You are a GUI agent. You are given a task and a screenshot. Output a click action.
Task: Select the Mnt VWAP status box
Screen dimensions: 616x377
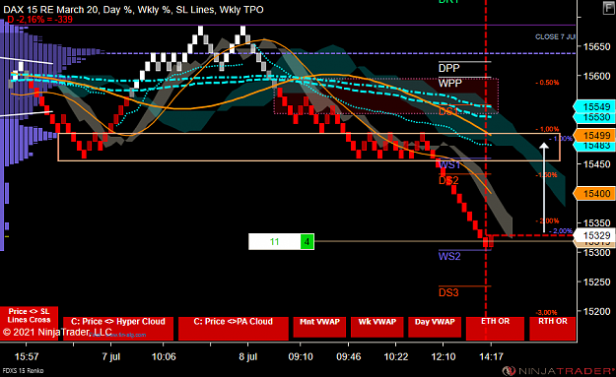click(x=319, y=327)
